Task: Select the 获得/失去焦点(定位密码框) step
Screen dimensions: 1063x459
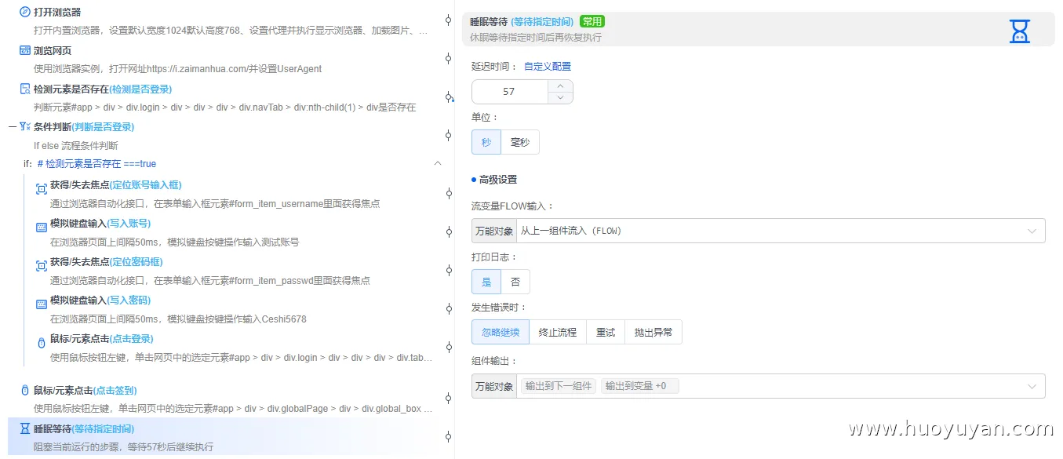Action: (233, 271)
